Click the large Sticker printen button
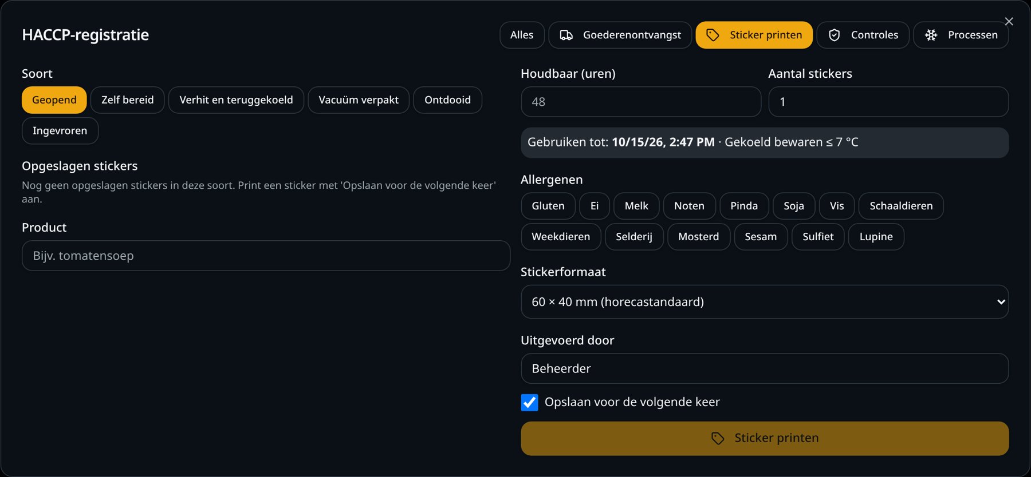Screen dimensions: 1031x477 pyautogui.click(x=765, y=439)
